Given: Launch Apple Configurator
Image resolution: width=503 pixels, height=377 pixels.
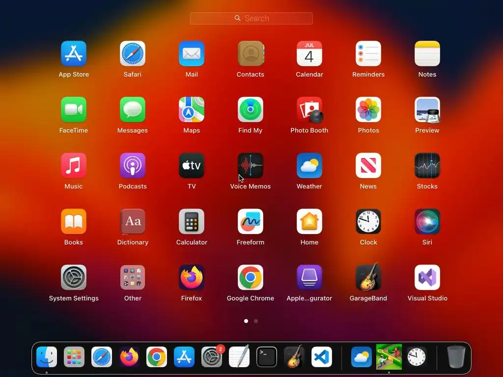Looking at the screenshot, I should coord(309,277).
